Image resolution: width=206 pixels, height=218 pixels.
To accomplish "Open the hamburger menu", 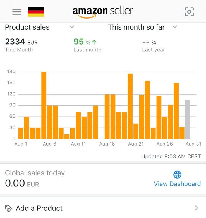I will tap(17, 12).
